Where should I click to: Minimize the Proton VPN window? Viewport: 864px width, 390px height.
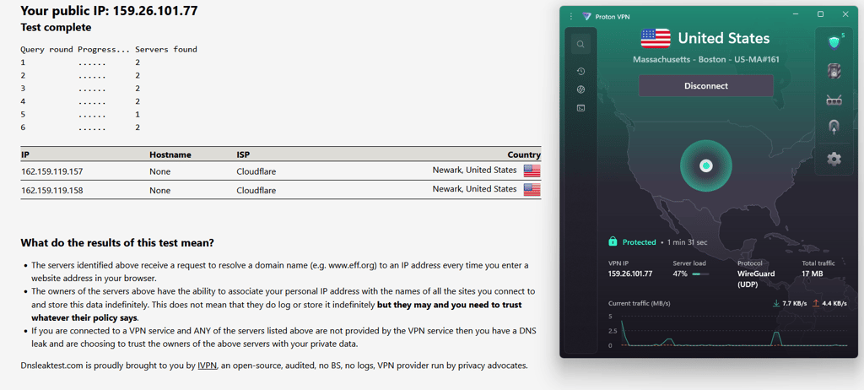pos(795,14)
